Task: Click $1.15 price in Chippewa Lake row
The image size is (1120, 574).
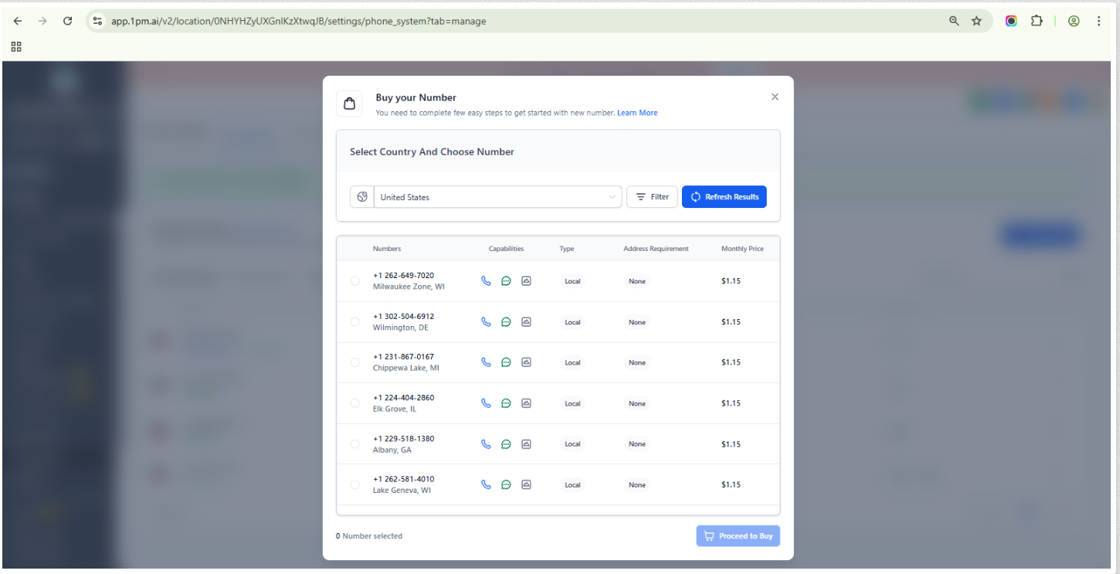Action: tap(731, 362)
